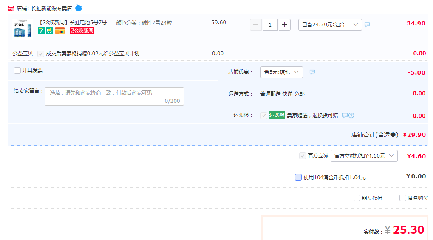Image resolution: width=433 pixels, height=240 pixels.
Task: Click the orange credit card badge
Action: tap(59, 31)
